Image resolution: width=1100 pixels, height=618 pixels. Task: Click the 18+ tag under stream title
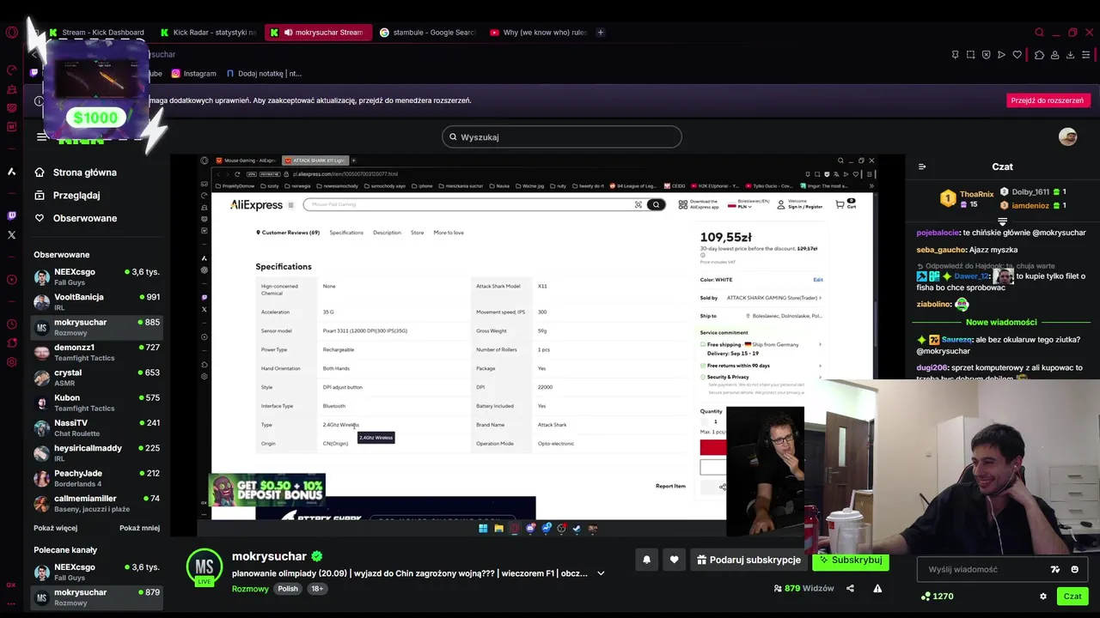[x=317, y=589]
